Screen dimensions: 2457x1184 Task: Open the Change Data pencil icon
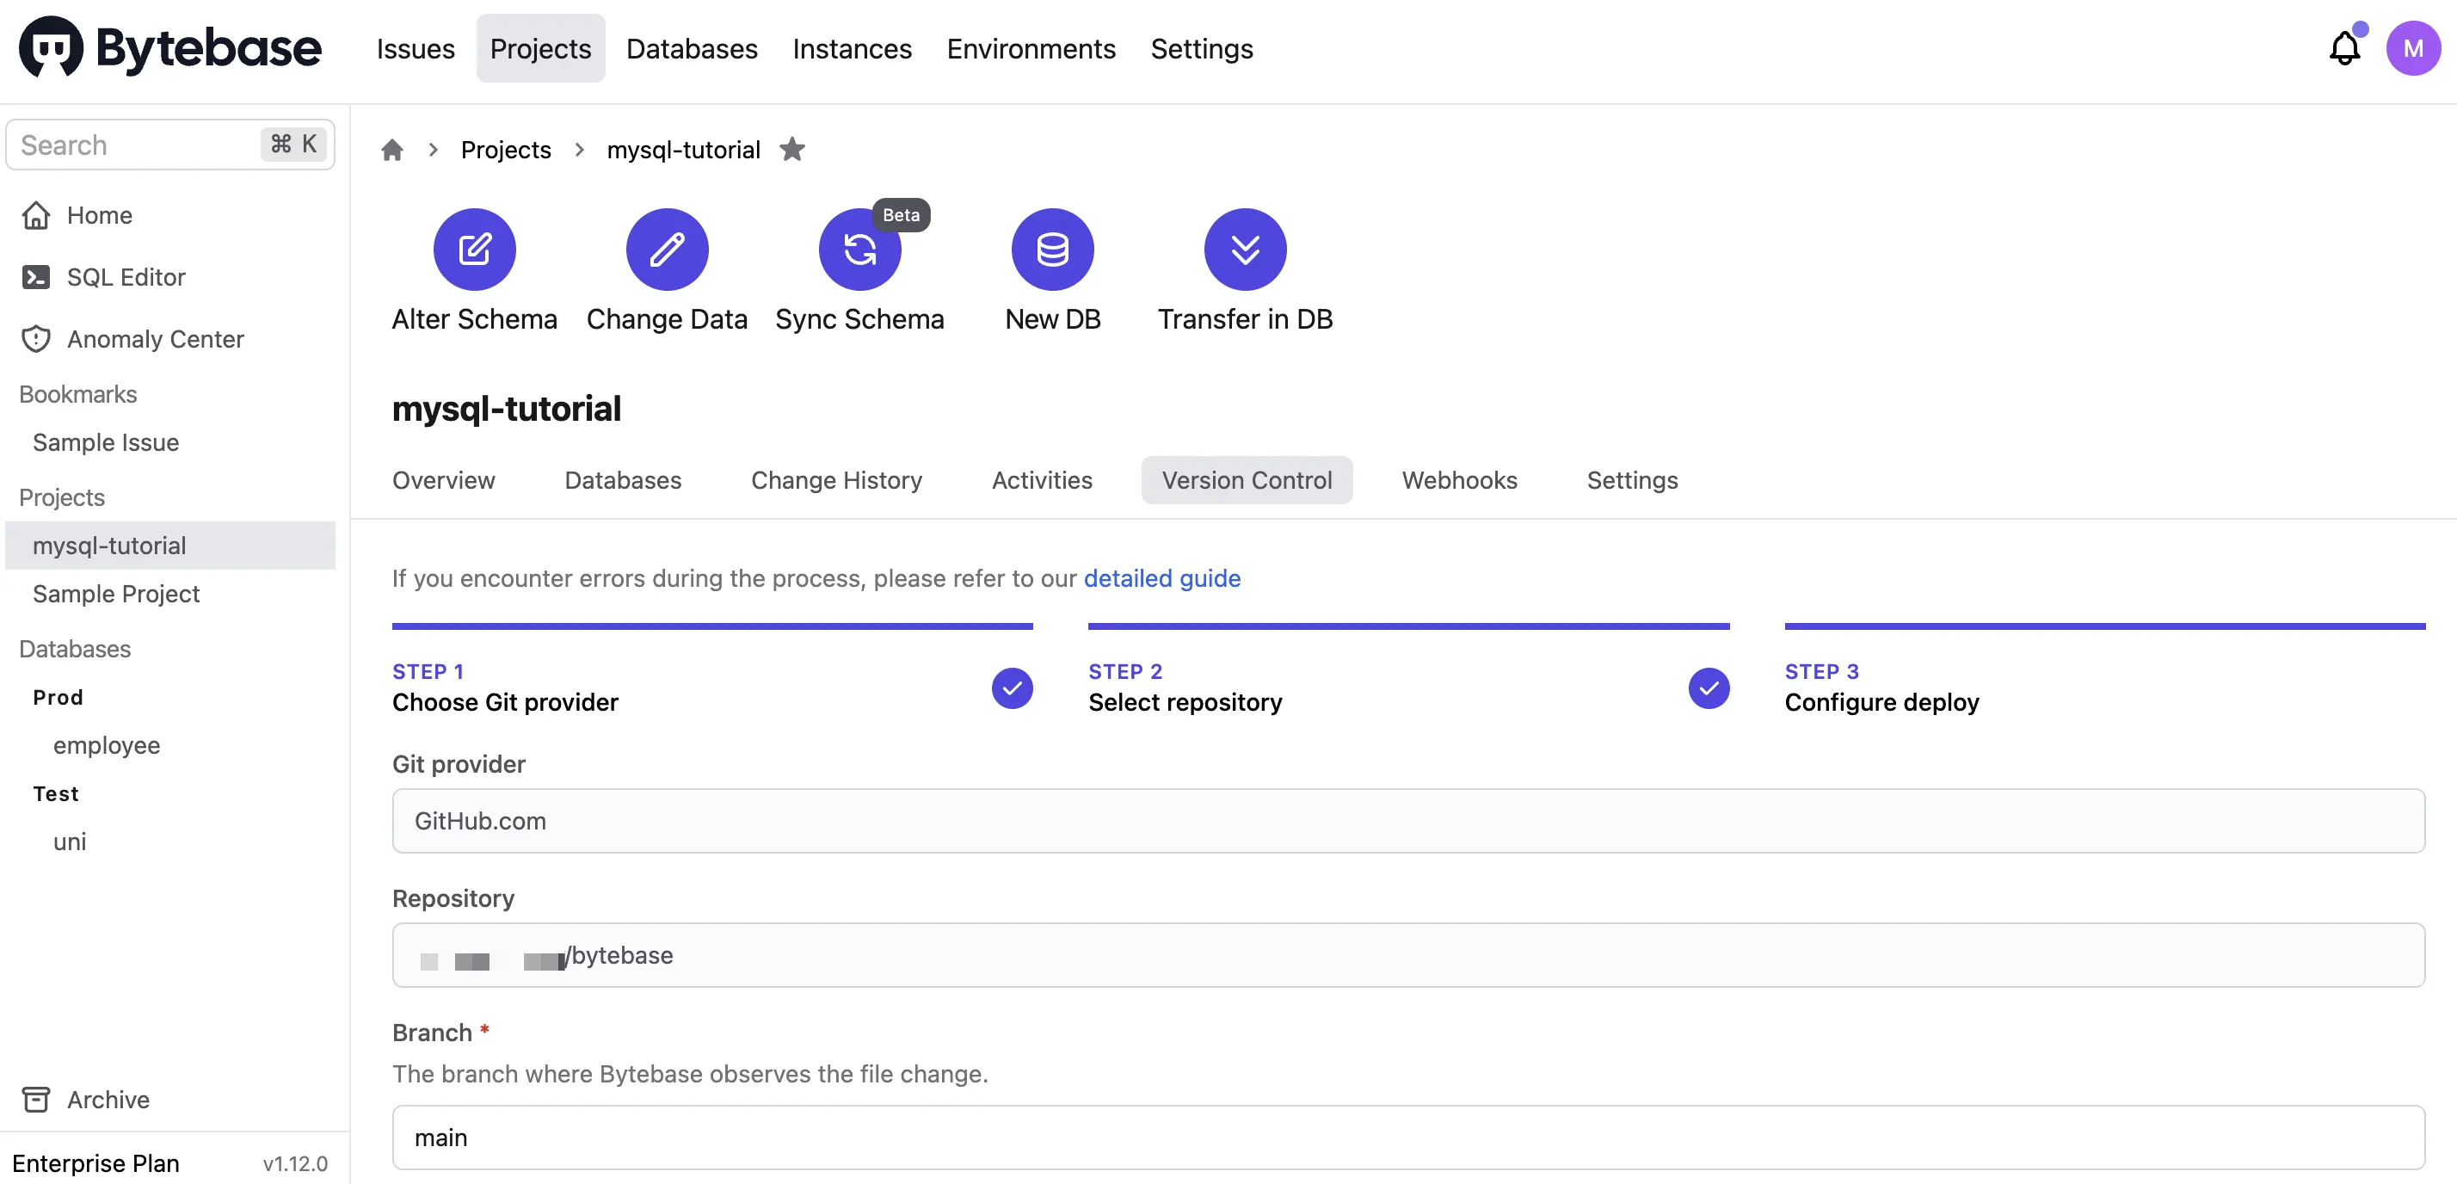[x=667, y=249]
